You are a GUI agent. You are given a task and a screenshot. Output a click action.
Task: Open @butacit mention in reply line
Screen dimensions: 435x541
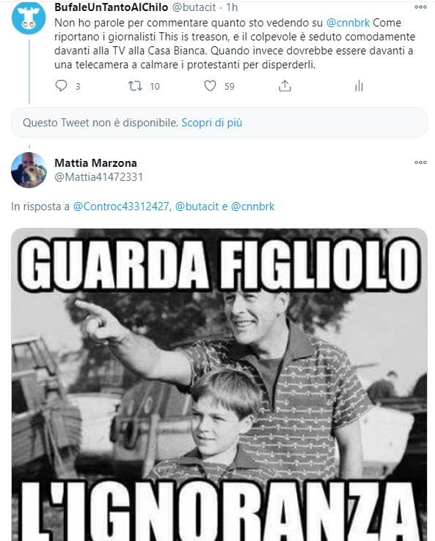197,207
